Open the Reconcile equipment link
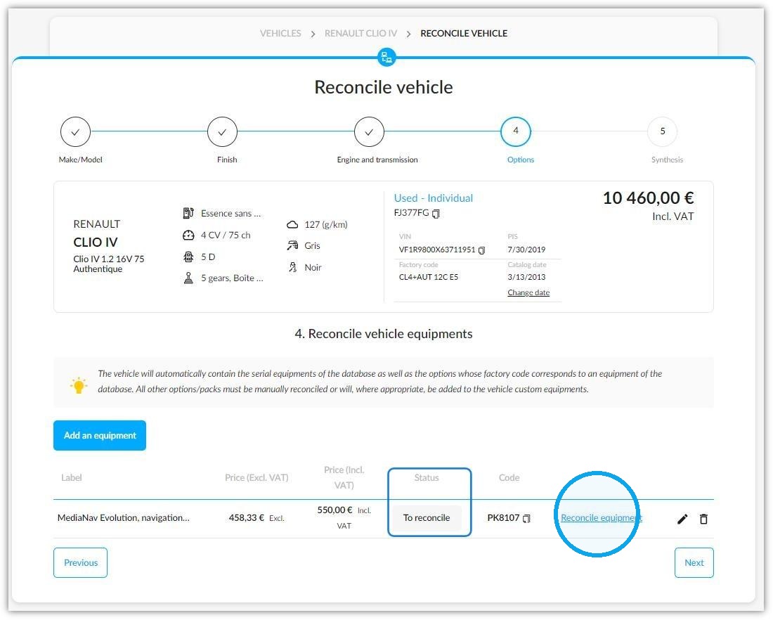 (602, 518)
